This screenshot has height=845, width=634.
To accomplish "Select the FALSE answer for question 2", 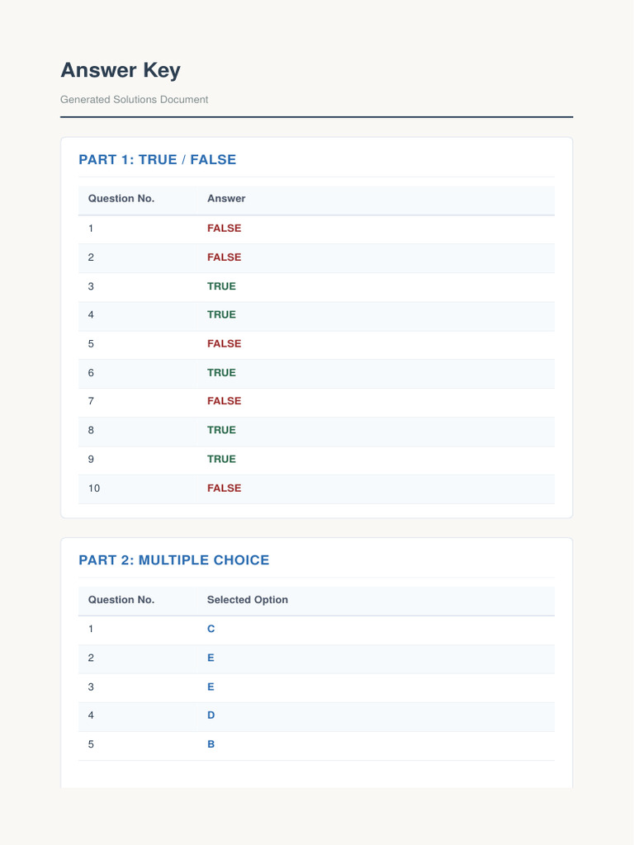I will click(x=225, y=257).
